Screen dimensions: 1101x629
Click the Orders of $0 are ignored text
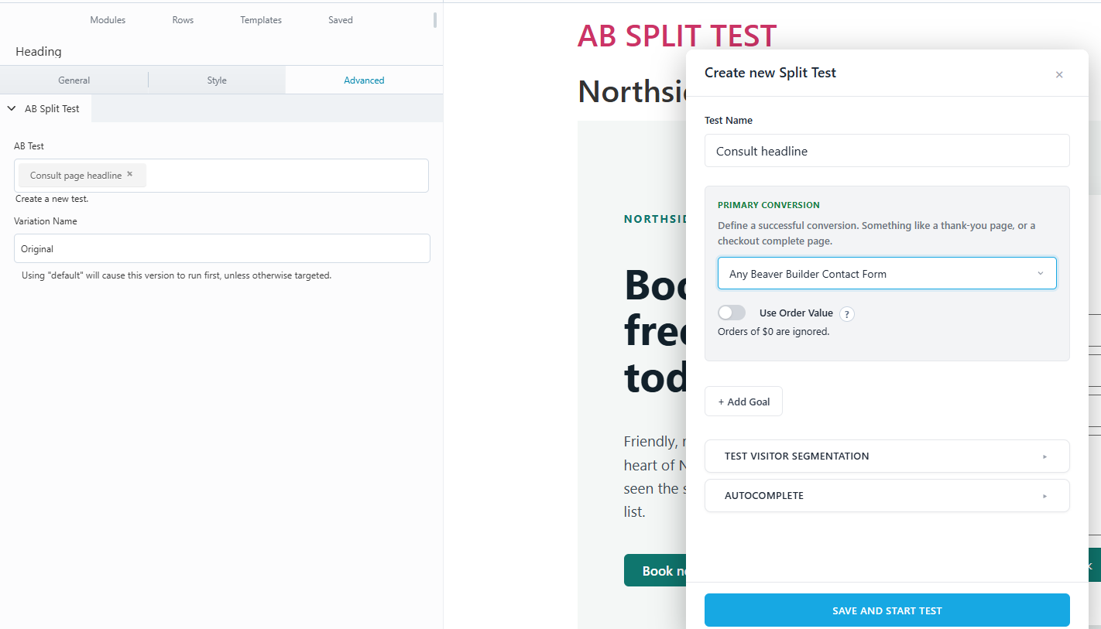[x=773, y=332]
